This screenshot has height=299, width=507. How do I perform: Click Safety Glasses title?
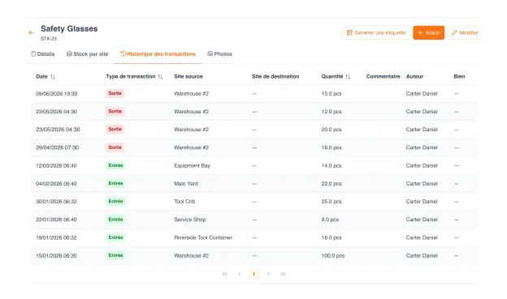point(69,28)
